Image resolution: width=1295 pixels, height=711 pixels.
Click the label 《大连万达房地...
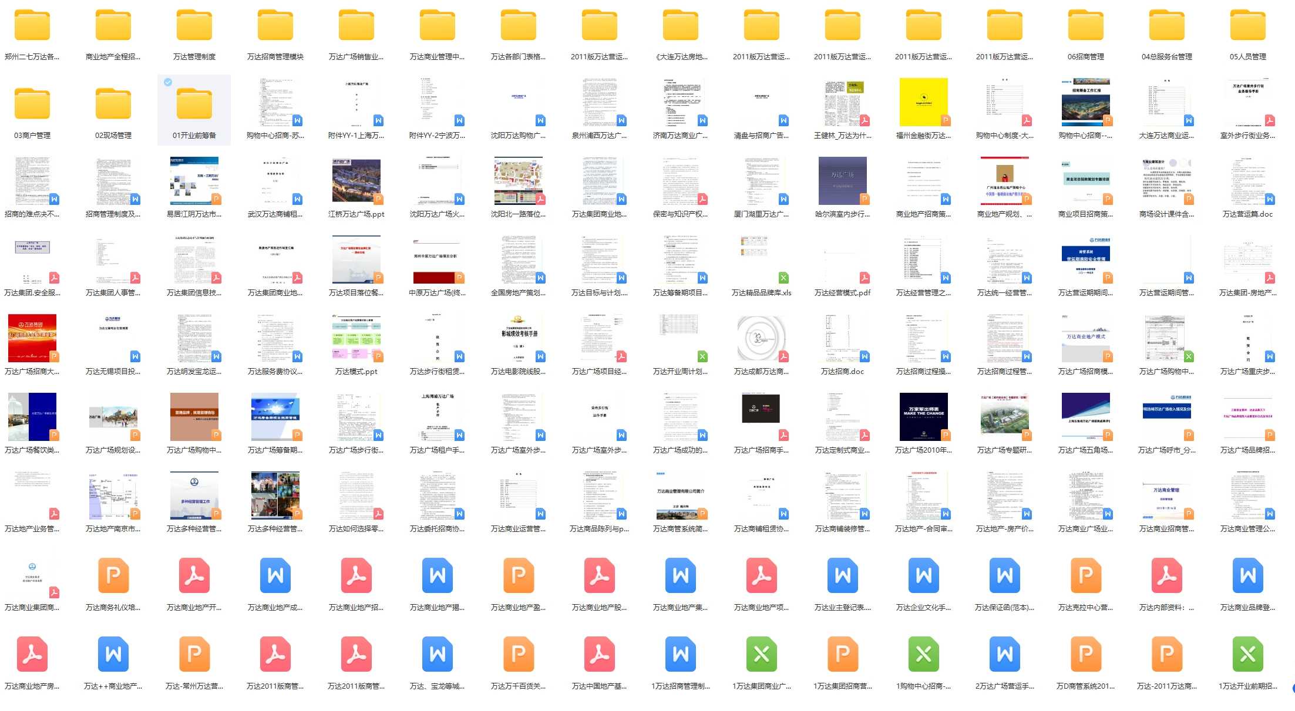click(681, 57)
